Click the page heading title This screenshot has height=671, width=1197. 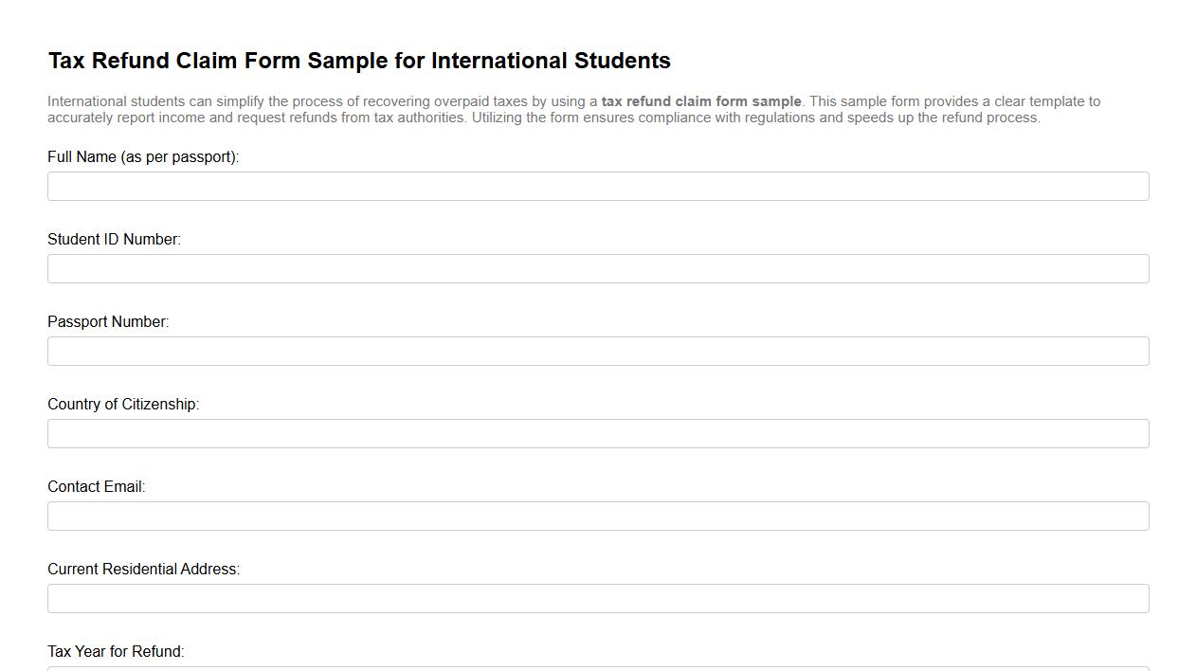pos(359,61)
